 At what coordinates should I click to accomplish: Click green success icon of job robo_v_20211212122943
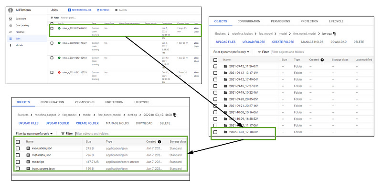pos(59,58)
